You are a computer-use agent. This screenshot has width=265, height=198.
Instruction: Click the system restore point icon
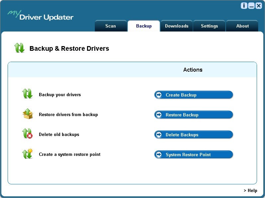click(x=27, y=154)
